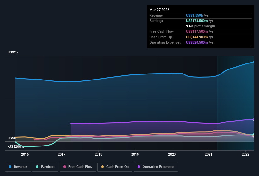The width and height of the screenshot is (259, 176).
Task: Select the 2021 x-axis label
Action: [x=209, y=154]
